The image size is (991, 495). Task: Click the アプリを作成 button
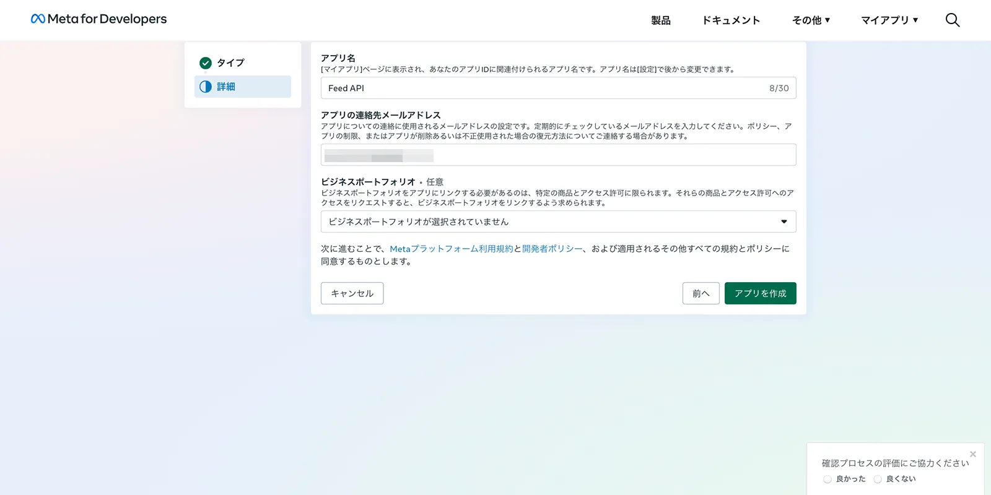[x=761, y=293]
